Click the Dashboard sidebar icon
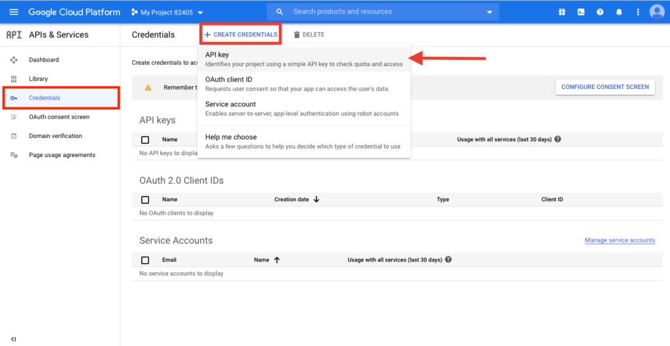This screenshot has height=346, width=670. pyautogui.click(x=14, y=60)
